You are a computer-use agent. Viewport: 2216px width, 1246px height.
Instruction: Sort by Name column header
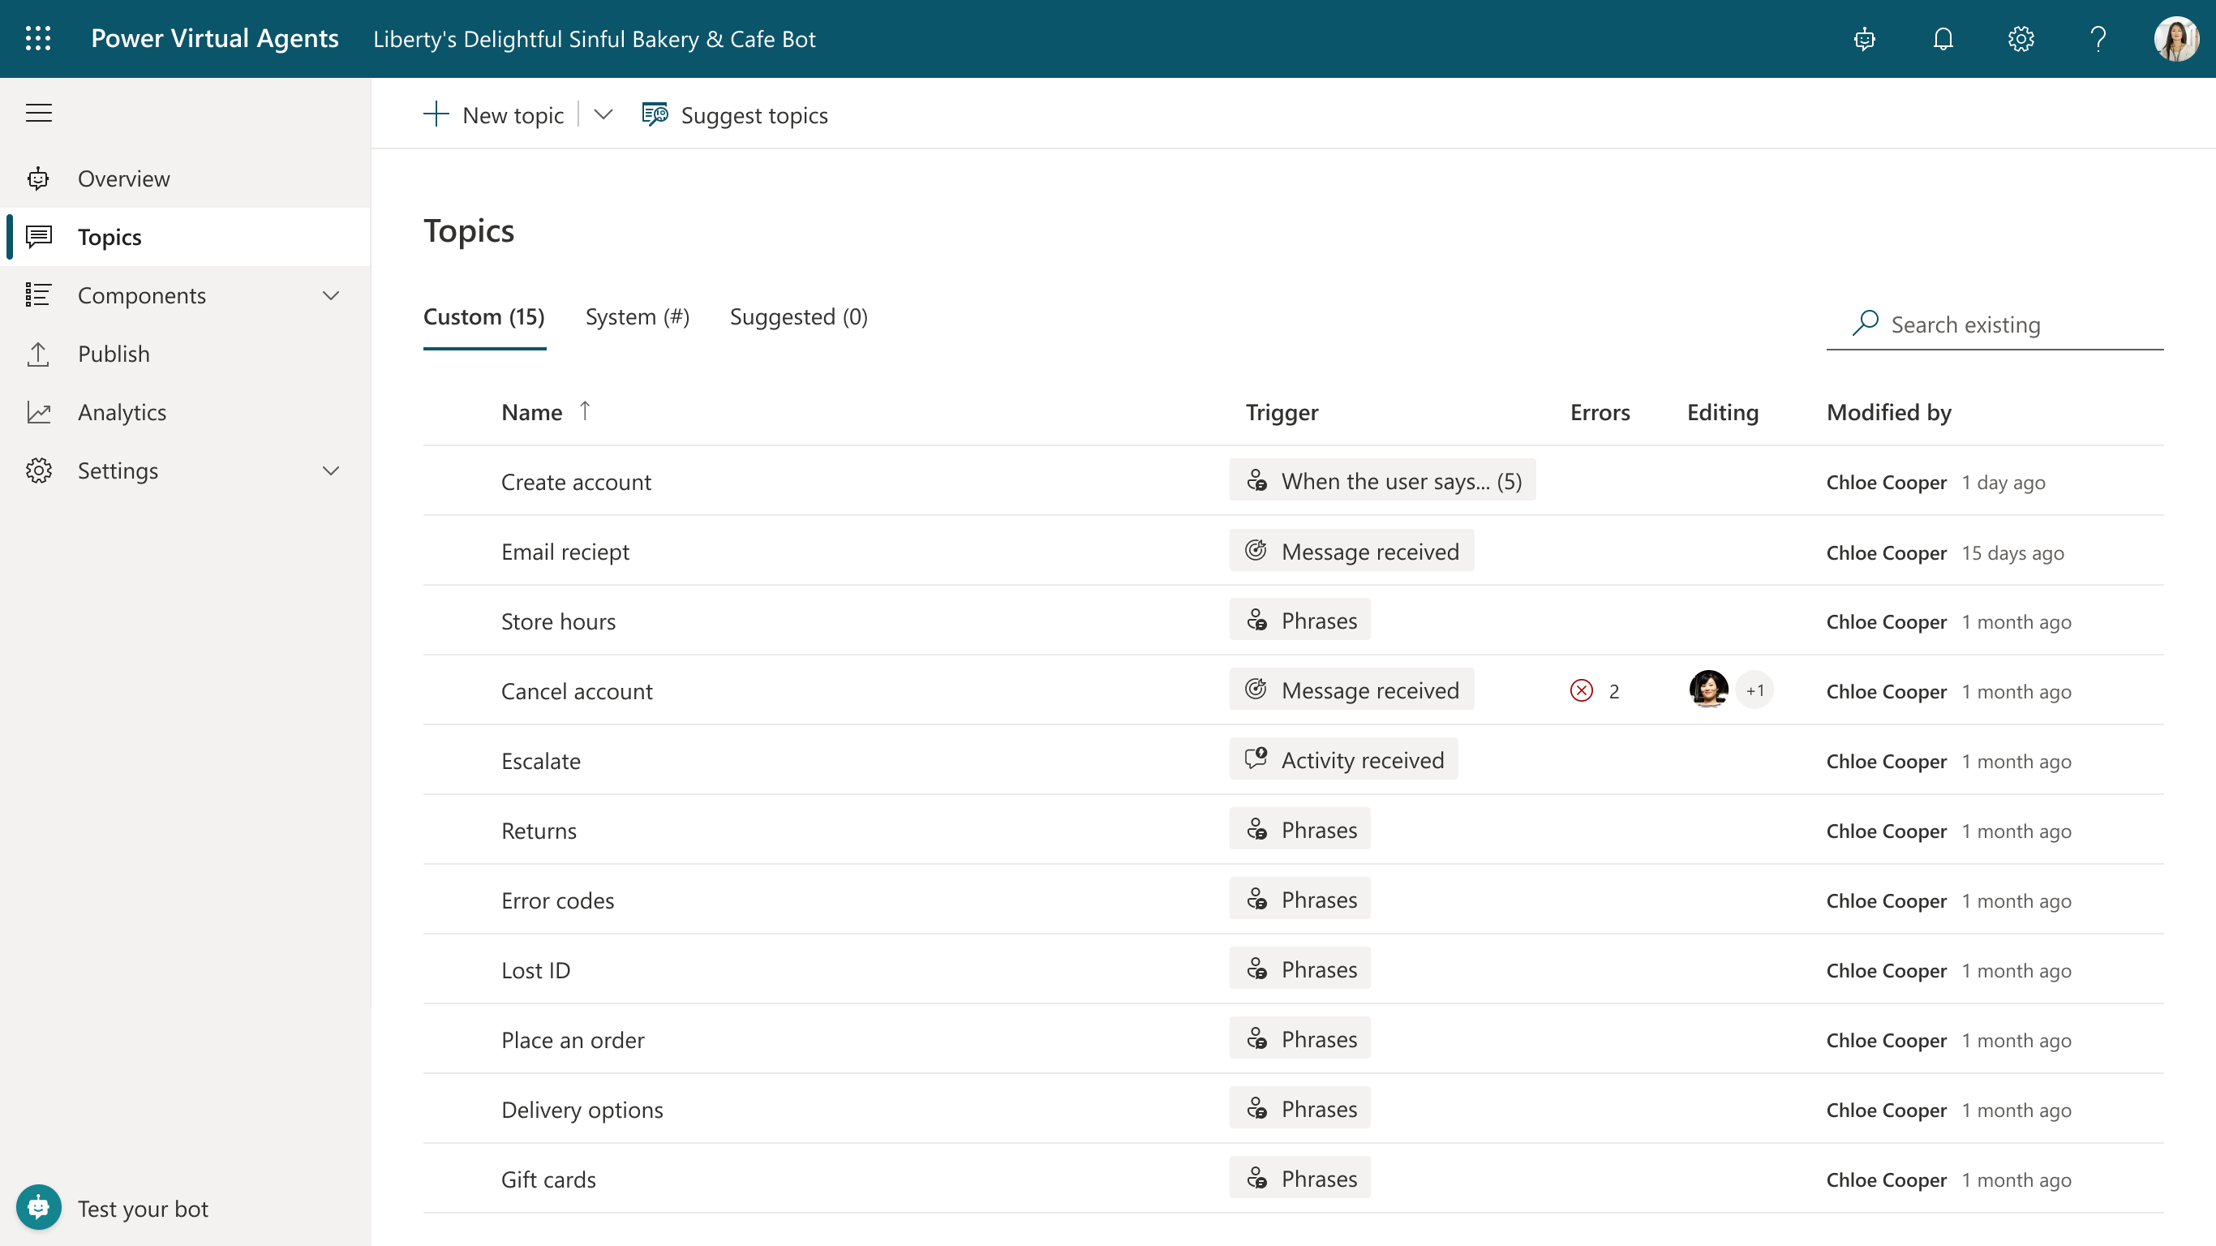[531, 413]
